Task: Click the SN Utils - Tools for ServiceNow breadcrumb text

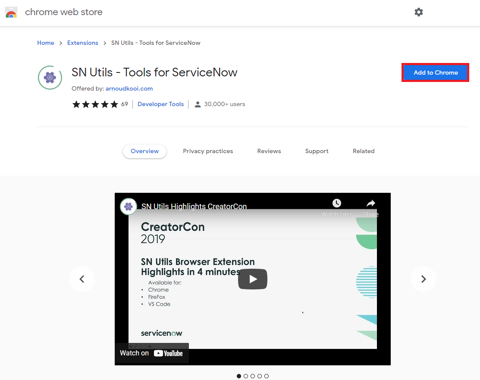Action: (x=156, y=43)
